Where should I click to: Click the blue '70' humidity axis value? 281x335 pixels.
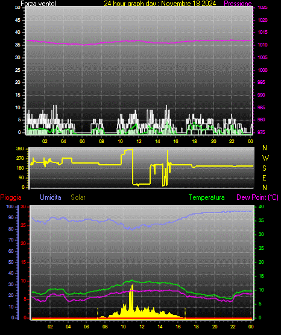tap(11, 240)
